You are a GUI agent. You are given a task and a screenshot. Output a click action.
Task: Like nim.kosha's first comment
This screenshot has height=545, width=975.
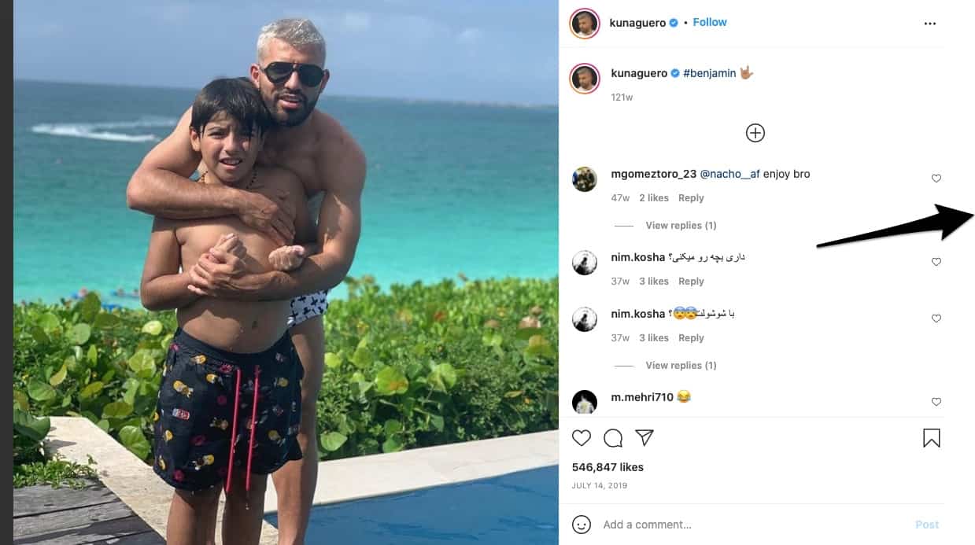coord(936,262)
